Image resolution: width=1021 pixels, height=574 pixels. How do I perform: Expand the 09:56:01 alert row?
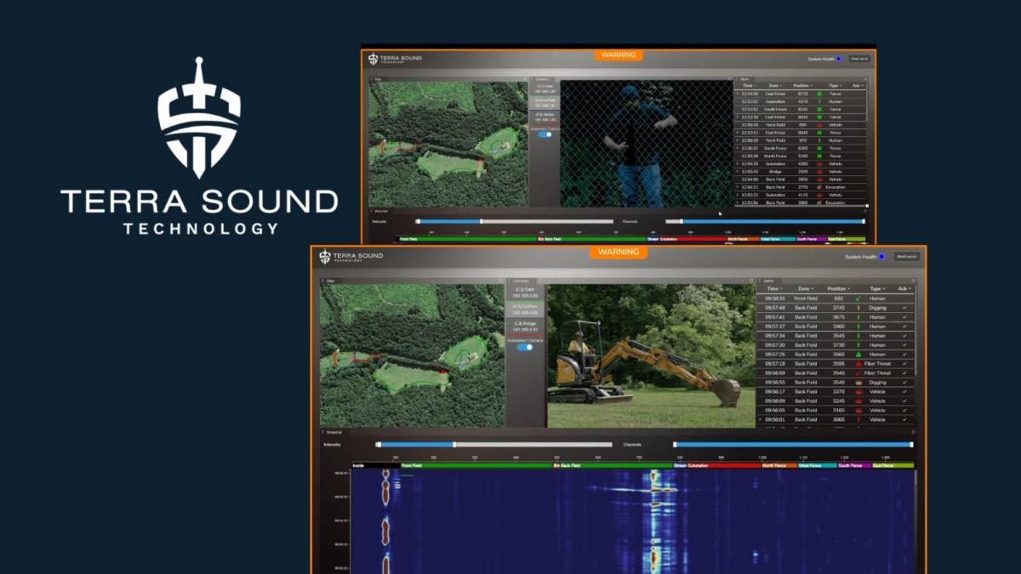(760, 419)
